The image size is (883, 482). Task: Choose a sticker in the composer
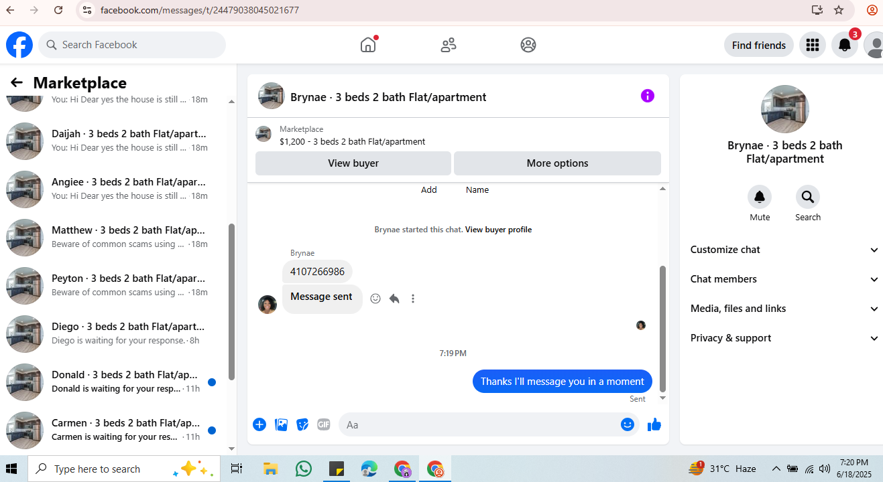302,424
